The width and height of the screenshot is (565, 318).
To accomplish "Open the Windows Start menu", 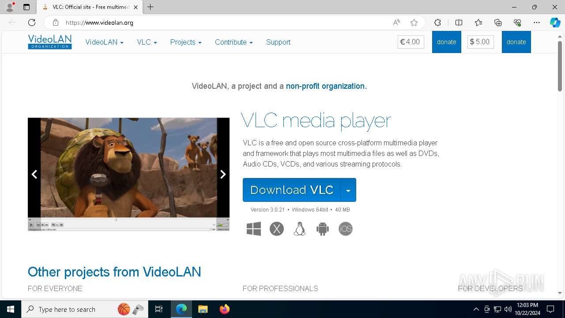I will (x=11, y=309).
